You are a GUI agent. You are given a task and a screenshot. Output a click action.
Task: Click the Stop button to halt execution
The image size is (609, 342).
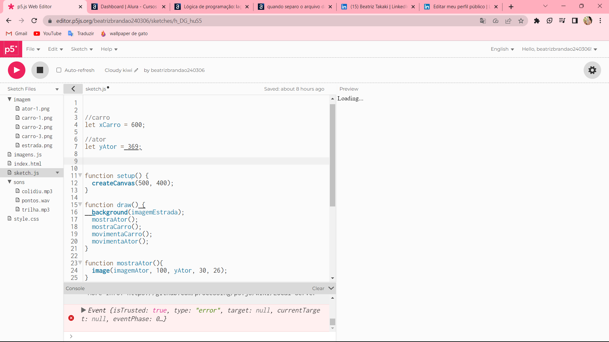[x=40, y=70]
